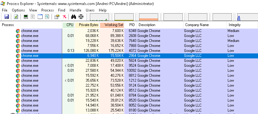This screenshot has height=114, width=258.
Task: Click the Medium integrity cell for PID 6348
Action: click(x=233, y=31)
